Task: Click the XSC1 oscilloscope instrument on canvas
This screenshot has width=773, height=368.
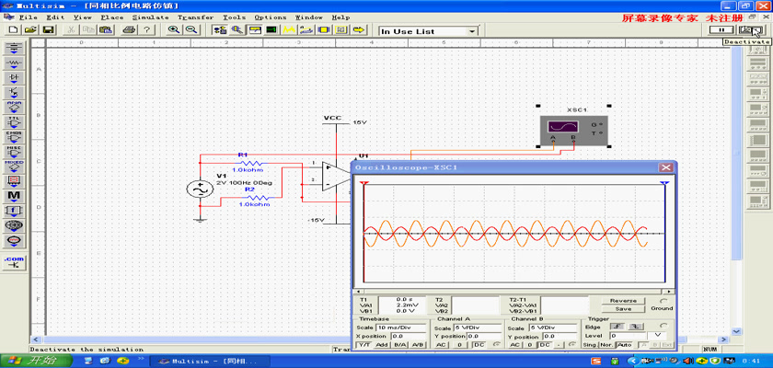Action: [x=574, y=131]
